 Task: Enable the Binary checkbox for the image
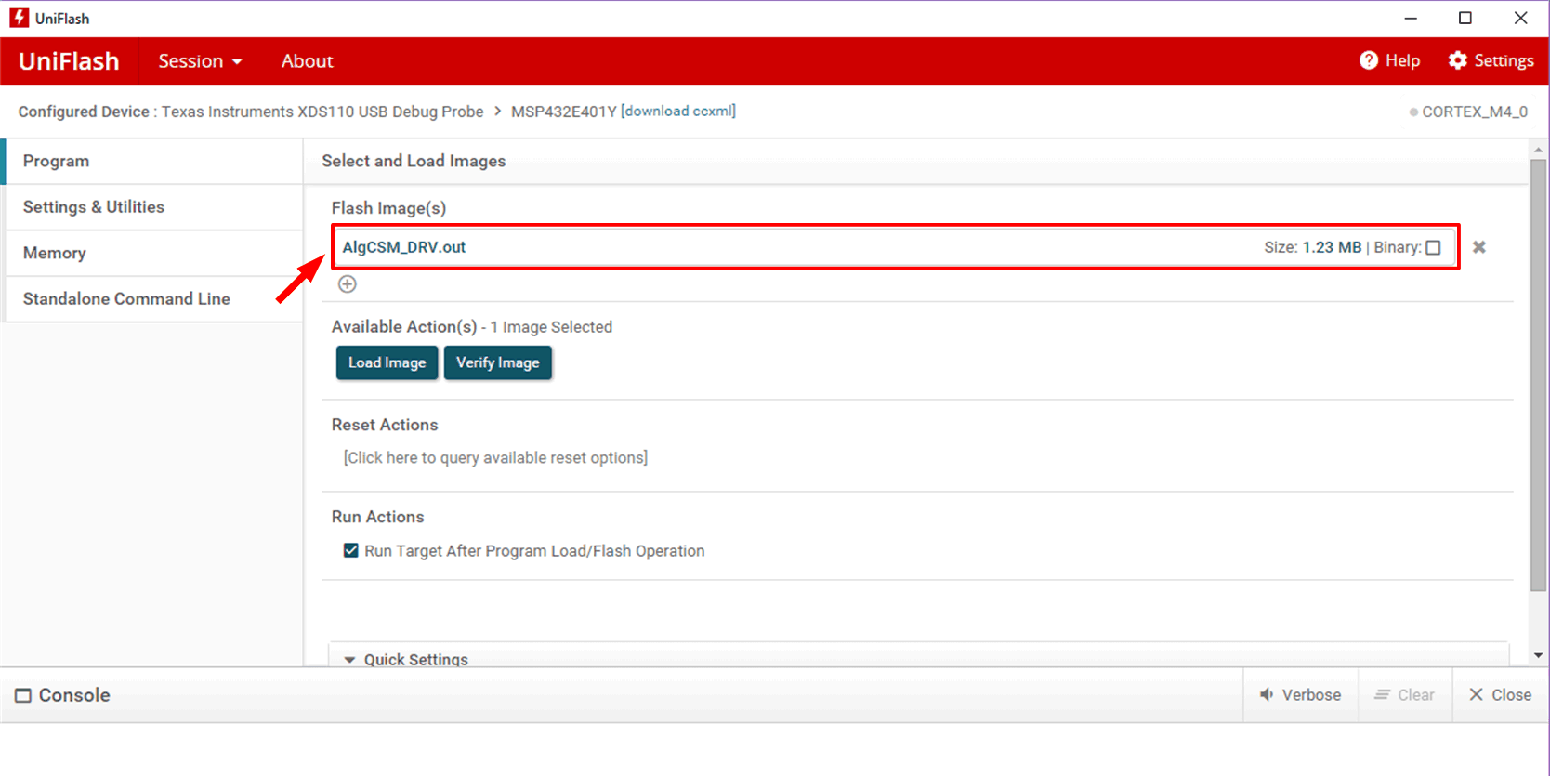(1433, 247)
